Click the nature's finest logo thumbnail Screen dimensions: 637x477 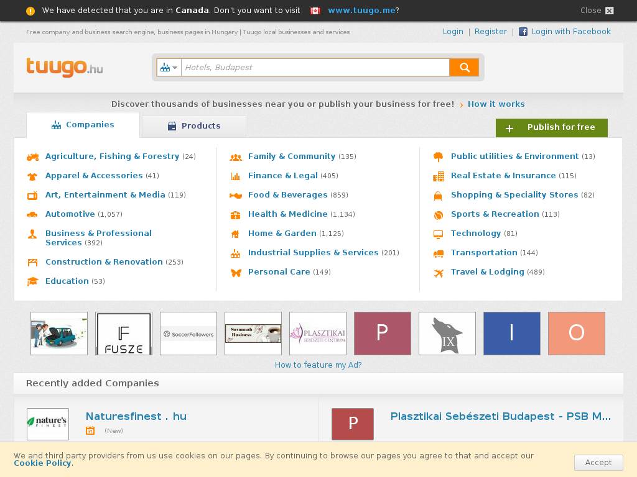(x=48, y=424)
